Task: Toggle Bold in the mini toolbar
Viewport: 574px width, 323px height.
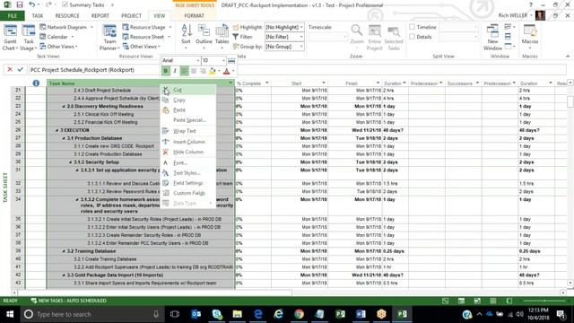Action: [x=166, y=71]
